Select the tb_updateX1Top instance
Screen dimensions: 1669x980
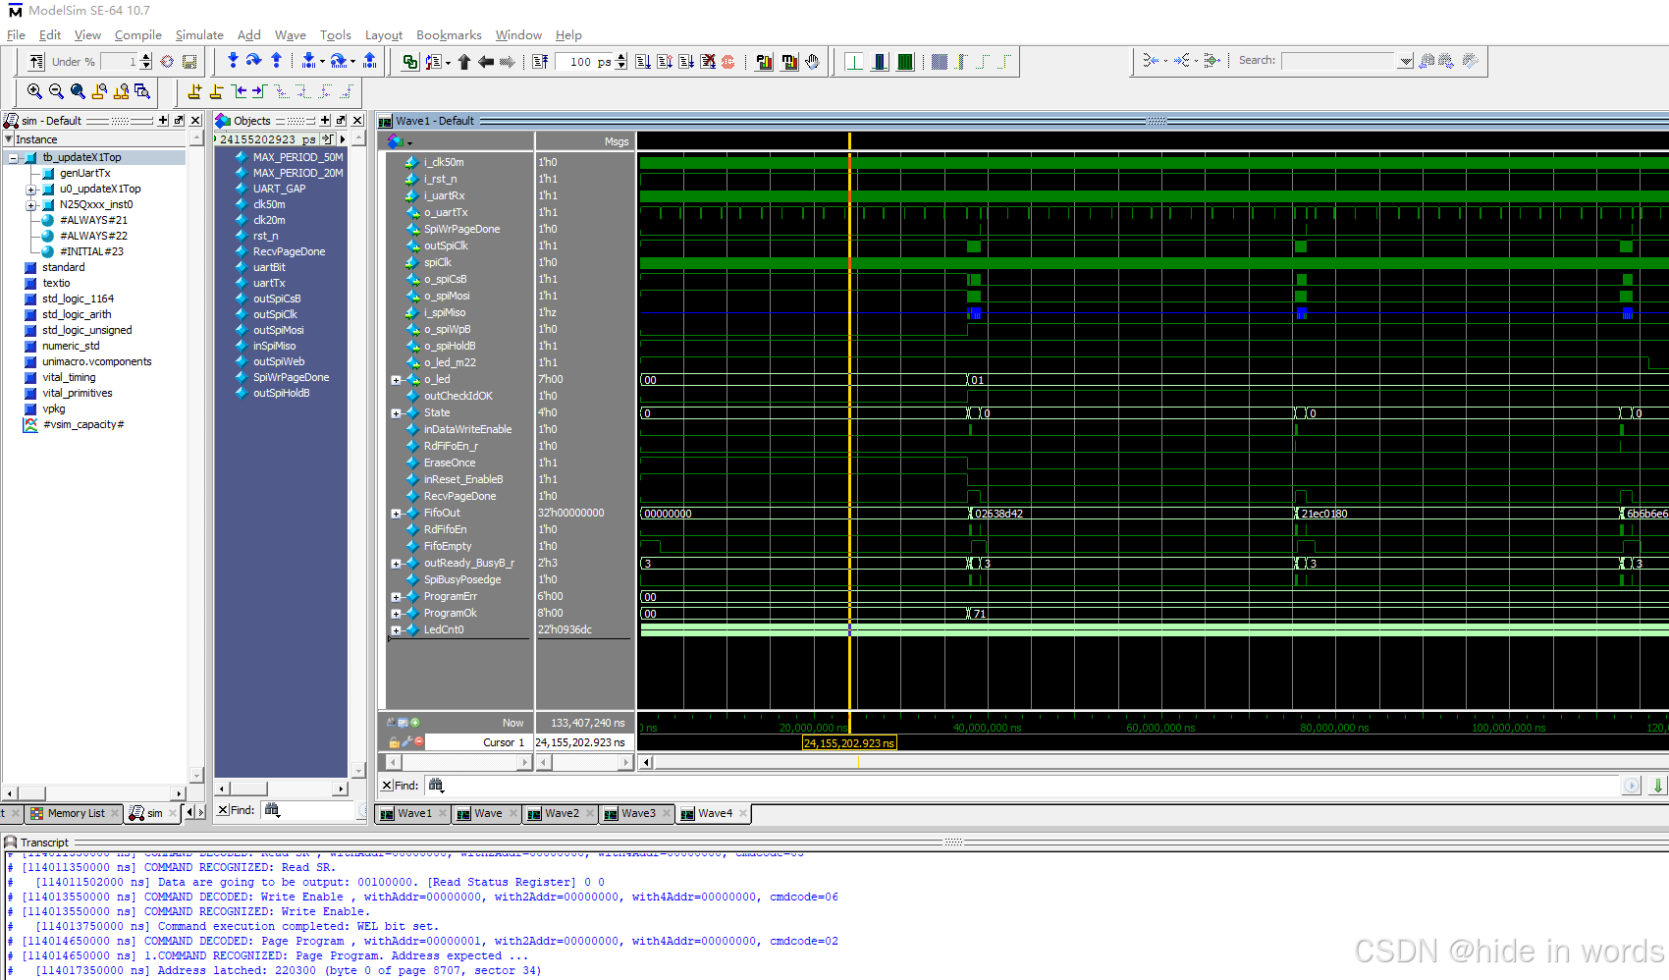(81, 156)
